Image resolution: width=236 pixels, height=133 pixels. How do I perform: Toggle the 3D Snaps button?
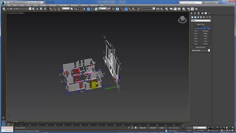pos(122,9)
